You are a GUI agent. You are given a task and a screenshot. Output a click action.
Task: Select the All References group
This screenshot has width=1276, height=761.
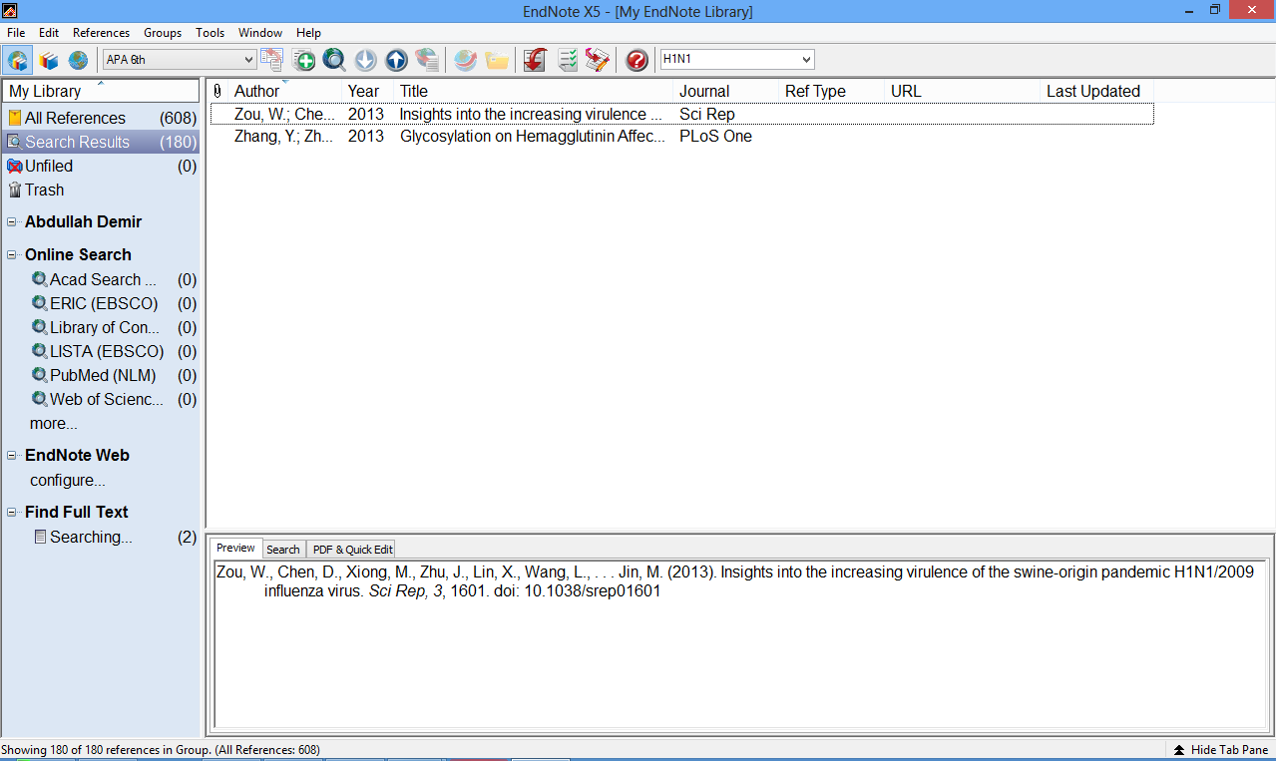(101, 118)
